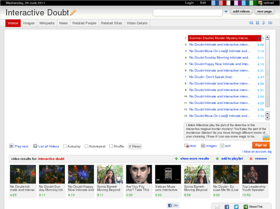The width and height of the screenshot is (280, 209).
Task: Click the skip-to-previous double arrow icon
Action: tap(251, 23)
